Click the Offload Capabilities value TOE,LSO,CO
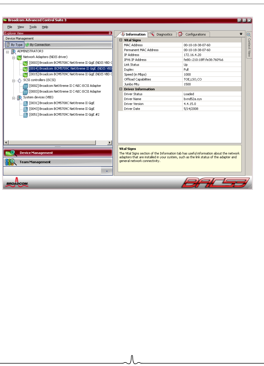The height and width of the screenshot is (366, 264). pos(193,79)
